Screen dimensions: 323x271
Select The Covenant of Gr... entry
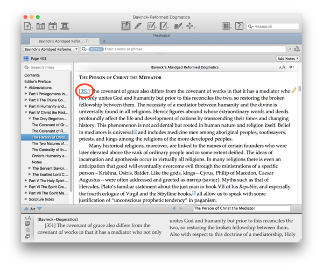[x=50, y=125]
